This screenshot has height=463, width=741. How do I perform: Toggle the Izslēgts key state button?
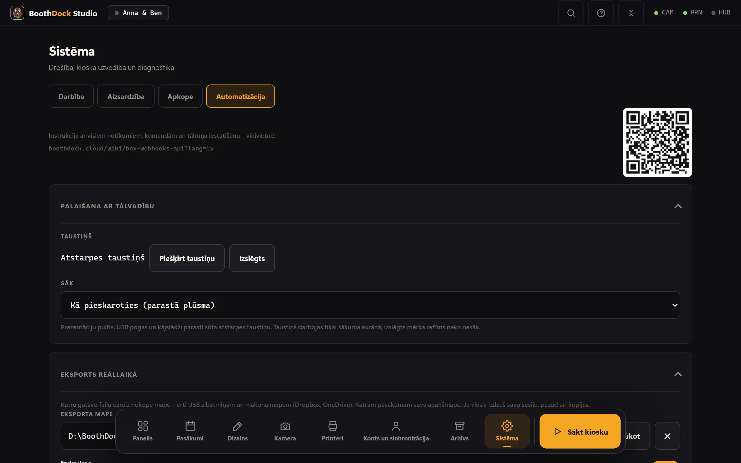pos(252,258)
